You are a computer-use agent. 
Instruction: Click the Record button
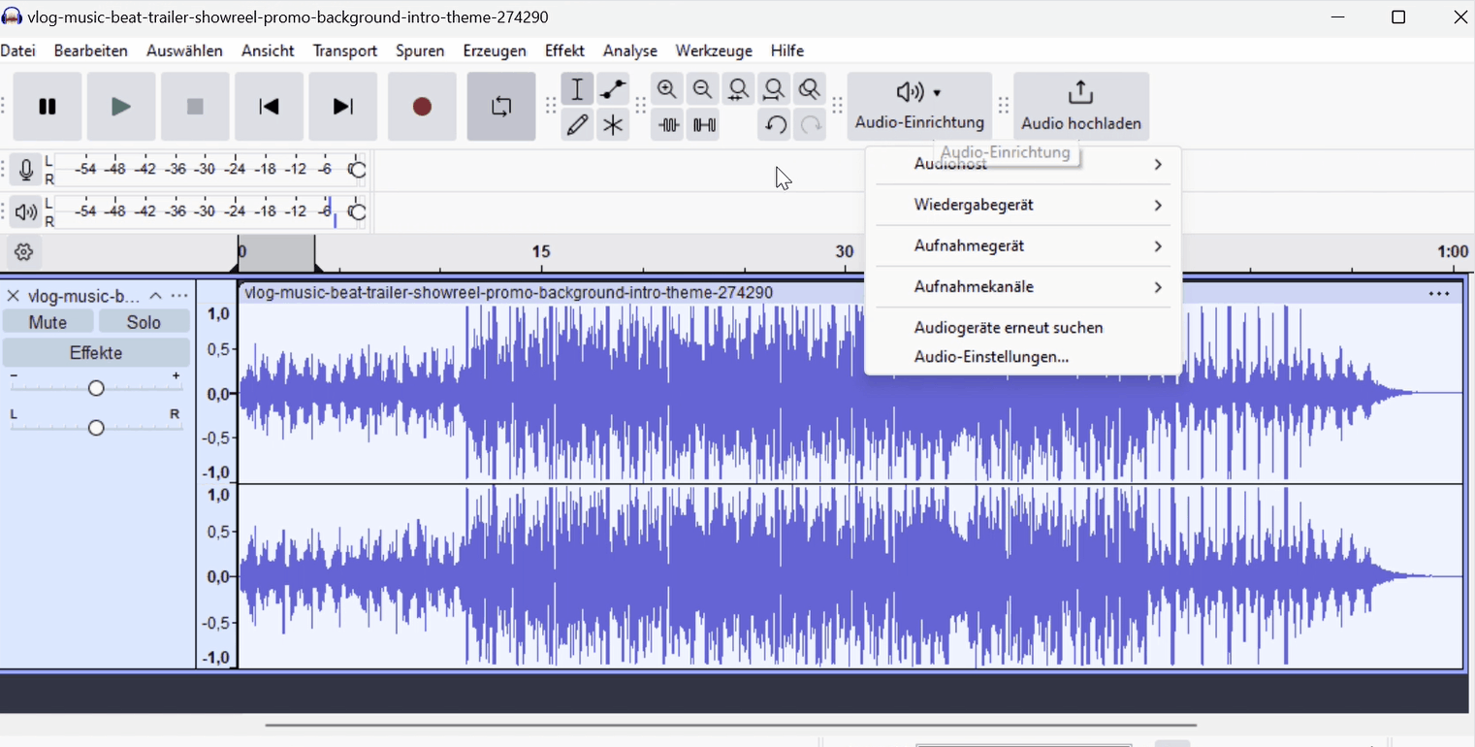(422, 107)
